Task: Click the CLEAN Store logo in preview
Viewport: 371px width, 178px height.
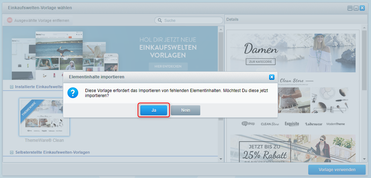Action: point(270,124)
